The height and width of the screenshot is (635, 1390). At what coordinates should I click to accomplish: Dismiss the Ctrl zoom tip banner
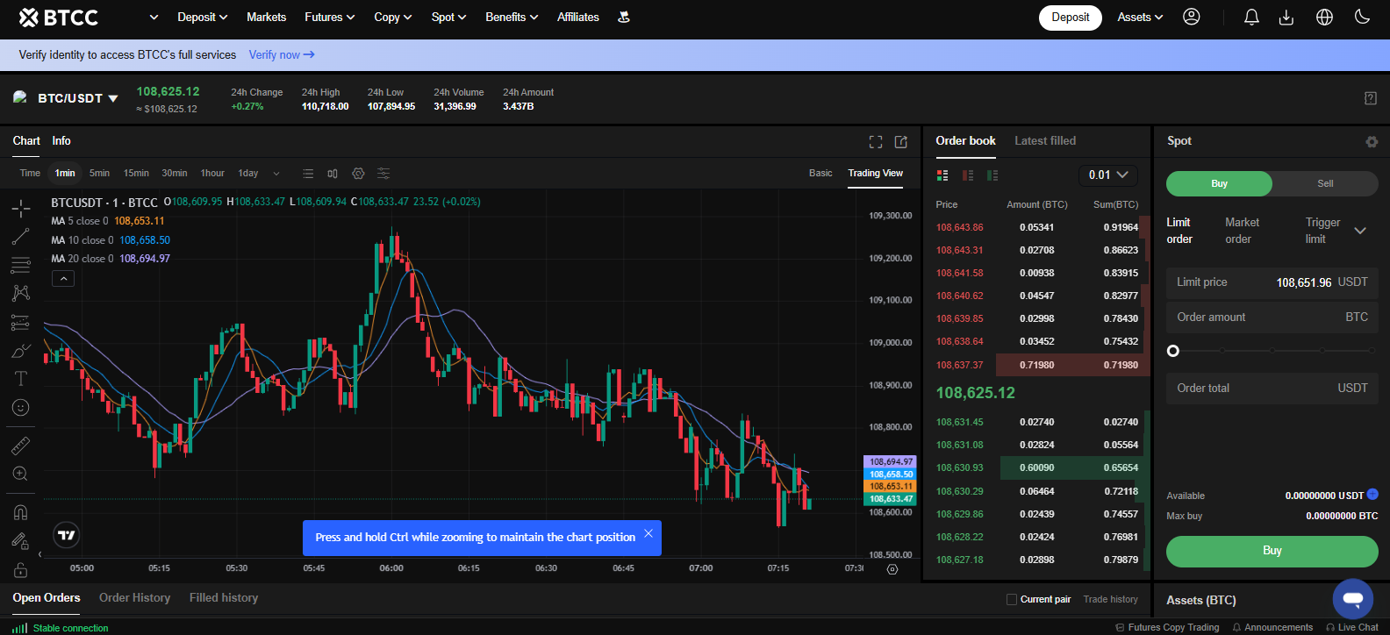click(x=648, y=533)
